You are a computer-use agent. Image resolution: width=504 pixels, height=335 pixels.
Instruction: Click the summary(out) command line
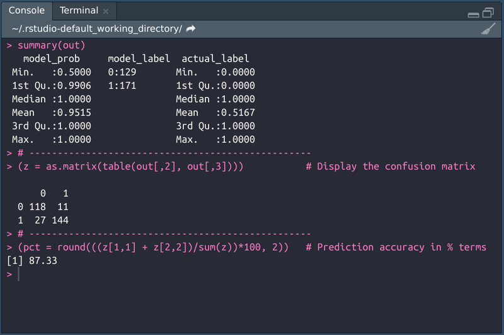52,45
